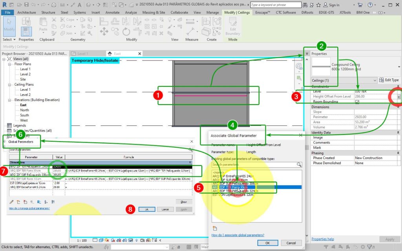Viewport: 402px width, 251px height.
Task: Toggle the Room Bounding checkbox
Action: 357,102
